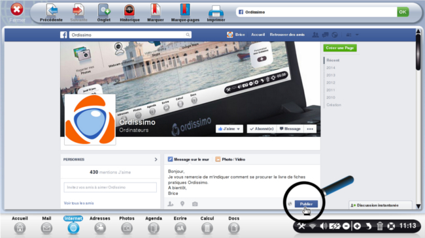Click the invite friends input field
This screenshot has width=425, height=238.
pos(110,187)
